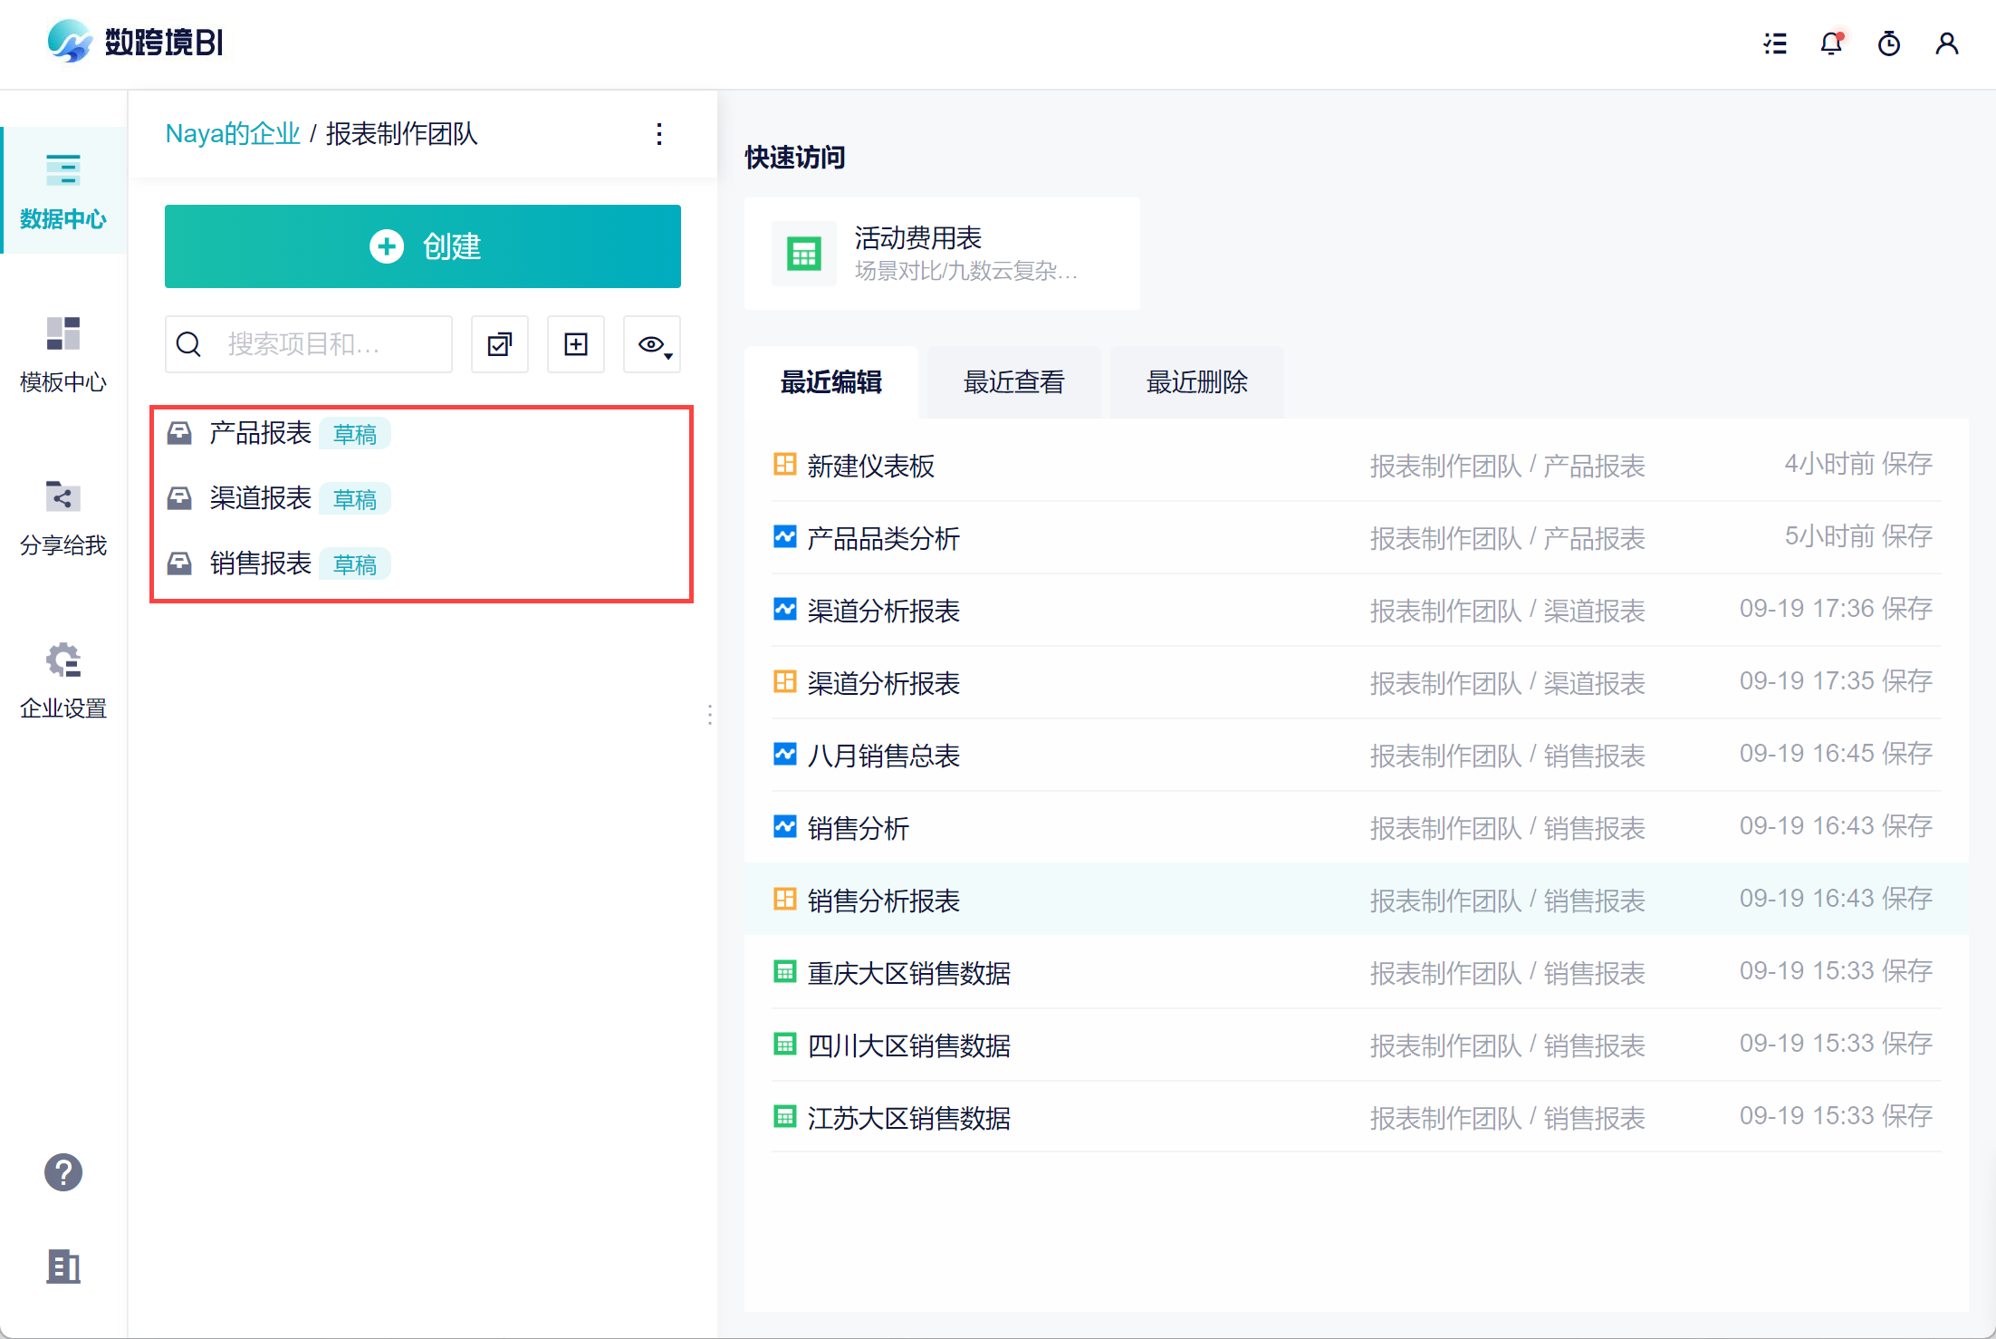Image resolution: width=1996 pixels, height=1339 pixels.
Task: Toggle batch multi-select checkbox icon
Action: coord(500,344)
